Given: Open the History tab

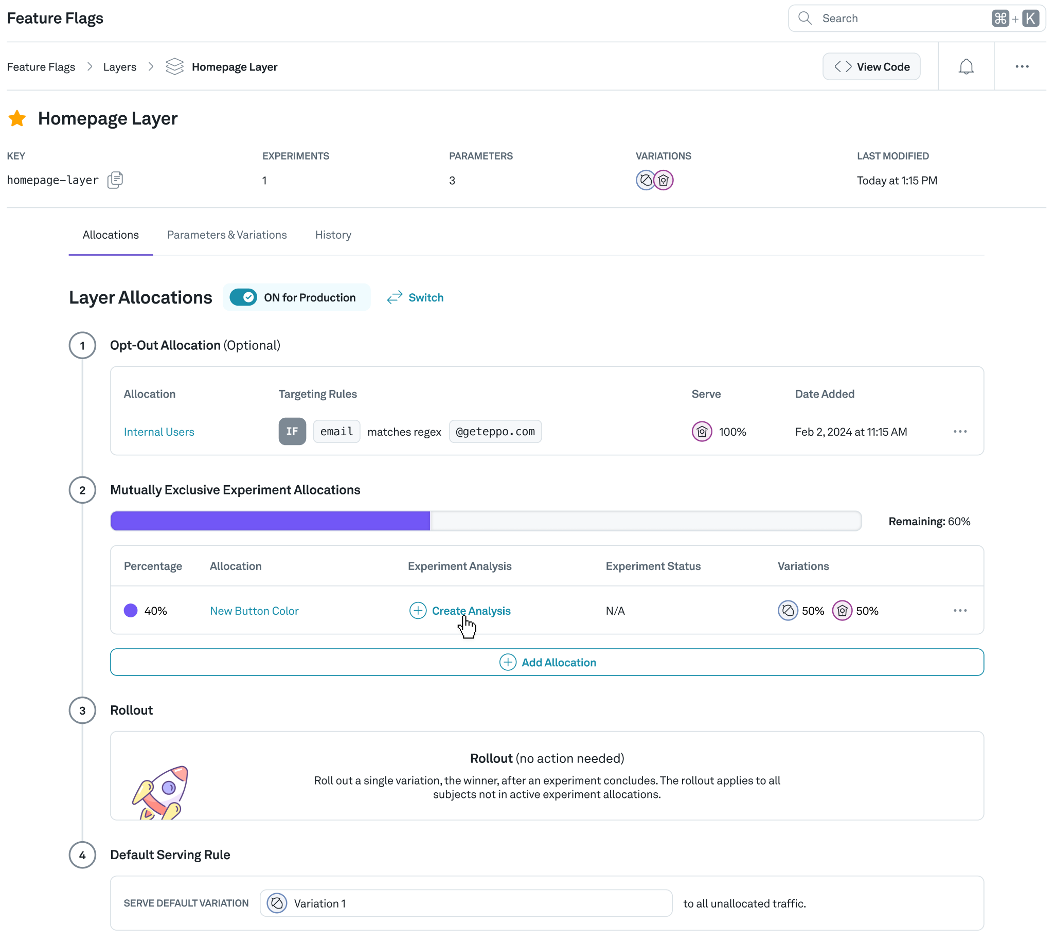Looking at the screenshot, I should click(333, 235).
